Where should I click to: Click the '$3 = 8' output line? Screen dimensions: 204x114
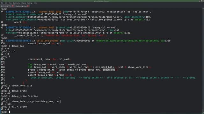[x=5, y=88]
